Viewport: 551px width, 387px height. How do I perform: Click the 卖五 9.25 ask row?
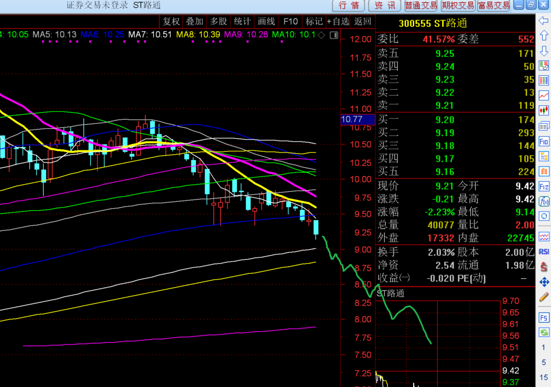[x=456, y=54]
